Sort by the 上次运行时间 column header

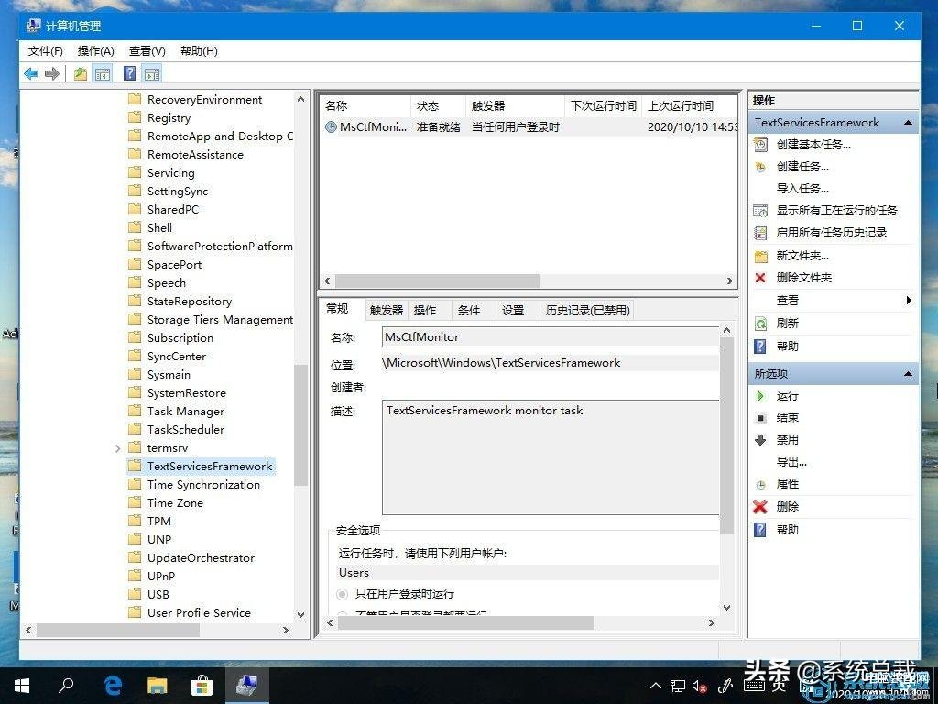[689, 106]
